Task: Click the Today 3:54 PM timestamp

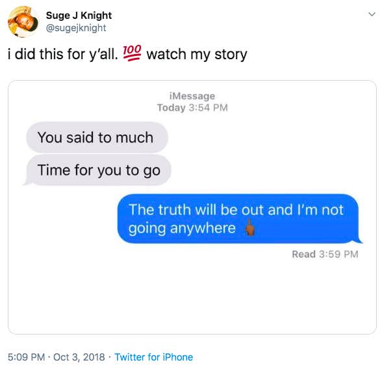Action: click(x=192, y=107)
